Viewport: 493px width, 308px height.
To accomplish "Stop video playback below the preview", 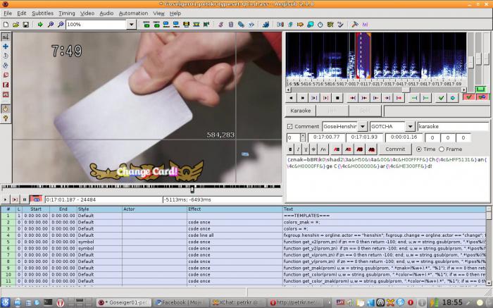I will [25, 199].
